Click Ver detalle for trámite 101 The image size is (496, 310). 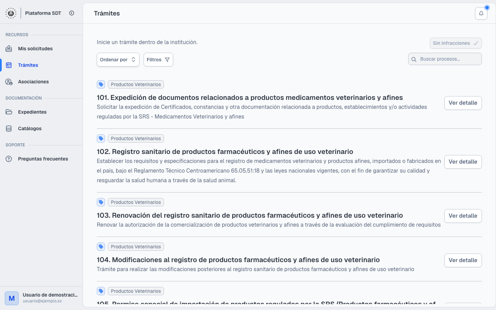click(x=463, y=103)
